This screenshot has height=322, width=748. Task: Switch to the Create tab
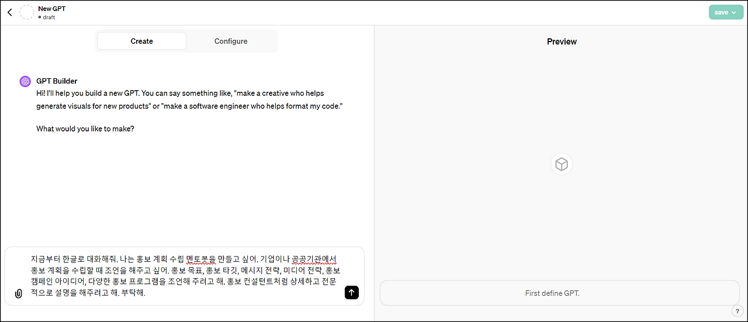(142, 41)
